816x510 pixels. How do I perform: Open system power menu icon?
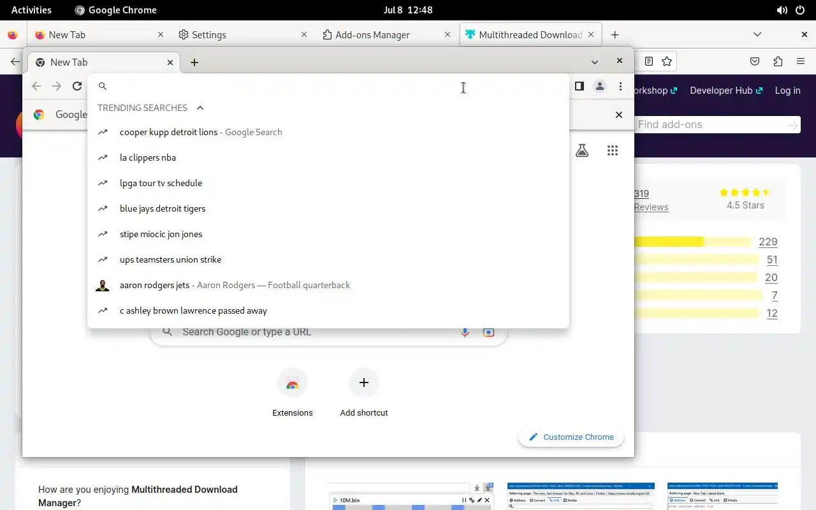tap(801, 10)
